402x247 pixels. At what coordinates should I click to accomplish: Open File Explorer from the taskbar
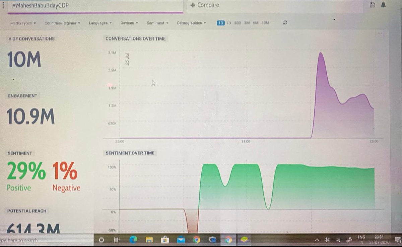coord(149,240)
